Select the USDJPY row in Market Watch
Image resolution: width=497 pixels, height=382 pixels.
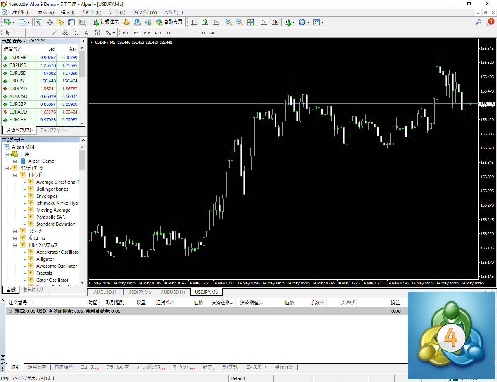40,81
